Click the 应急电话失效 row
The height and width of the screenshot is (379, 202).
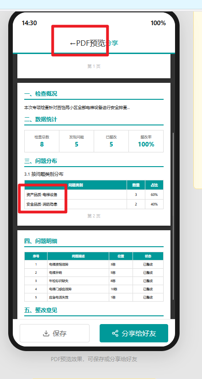click(94, 298)
